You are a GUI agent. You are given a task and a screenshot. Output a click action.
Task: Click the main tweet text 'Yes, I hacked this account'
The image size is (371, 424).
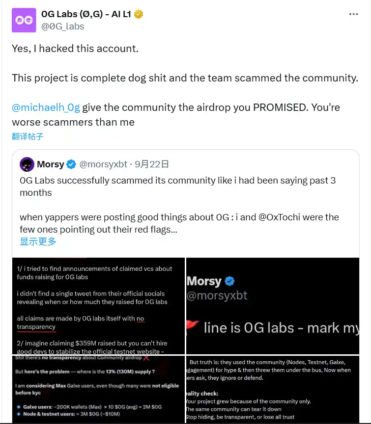pyautogui.click(x=75, y=49)
